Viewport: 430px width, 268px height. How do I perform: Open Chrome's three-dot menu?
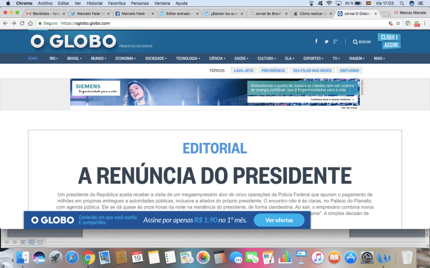click(x=424, y=23)
